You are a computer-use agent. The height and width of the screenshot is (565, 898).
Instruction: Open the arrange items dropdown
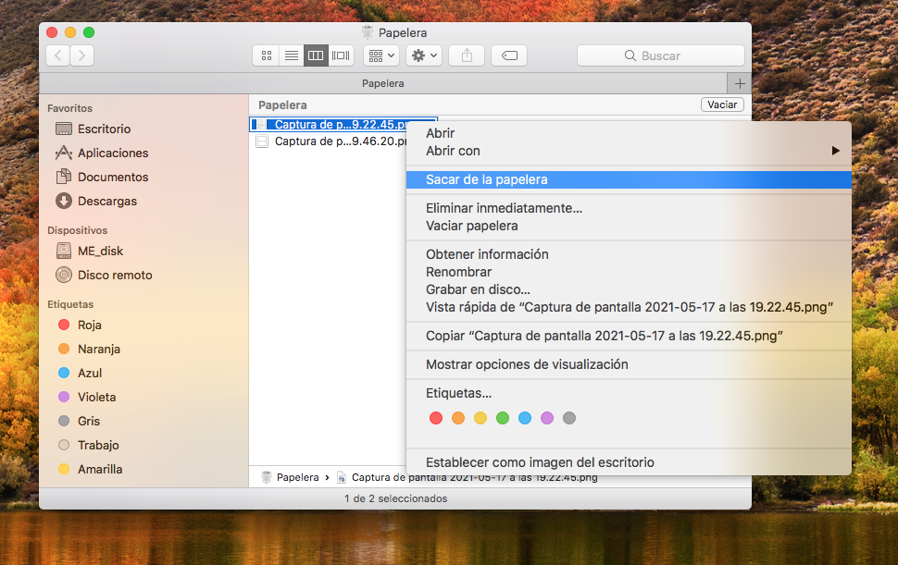click(x=380, y=55)
